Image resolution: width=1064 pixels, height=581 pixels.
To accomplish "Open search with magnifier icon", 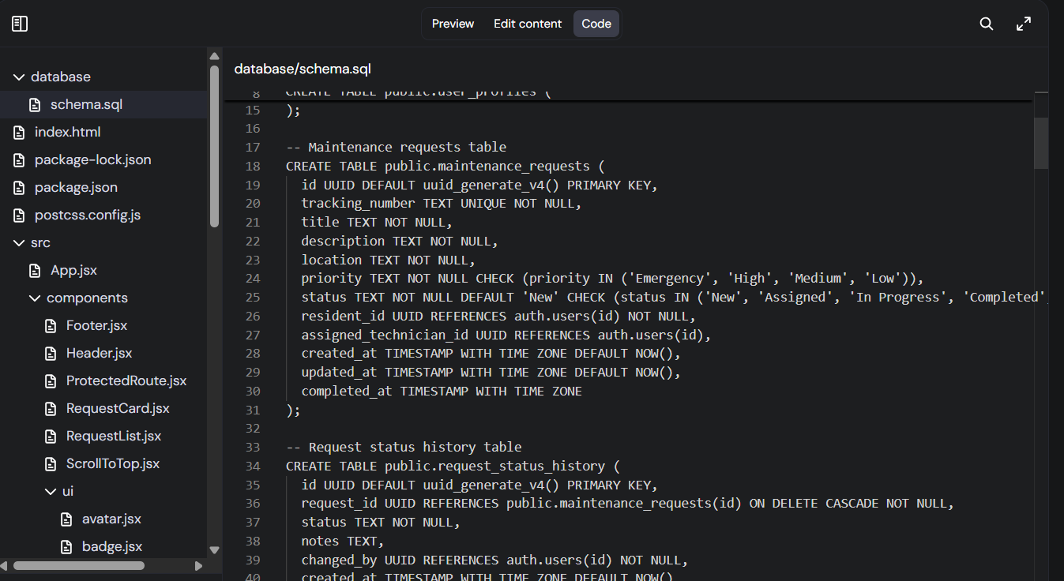I will point(987,24).
